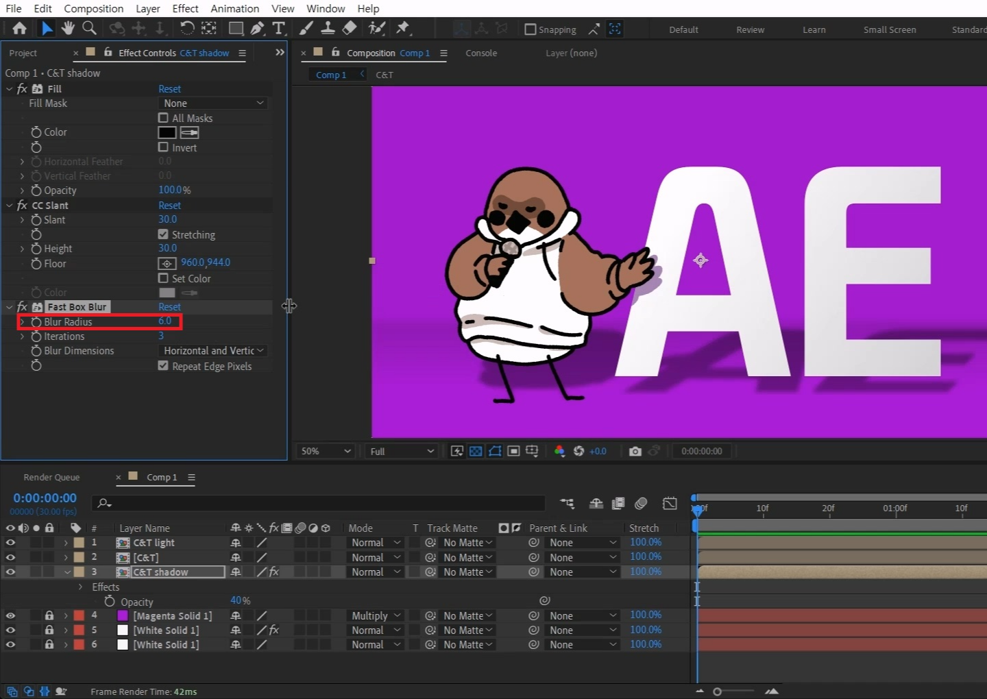Open the Console panel tab
This screenshot has width=987, height=699.
click(481, 53)
